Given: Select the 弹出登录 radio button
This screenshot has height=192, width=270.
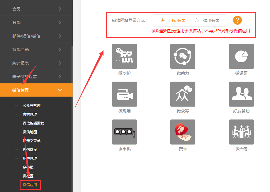Looking at the screenshot, I should [x=196, y=21].
